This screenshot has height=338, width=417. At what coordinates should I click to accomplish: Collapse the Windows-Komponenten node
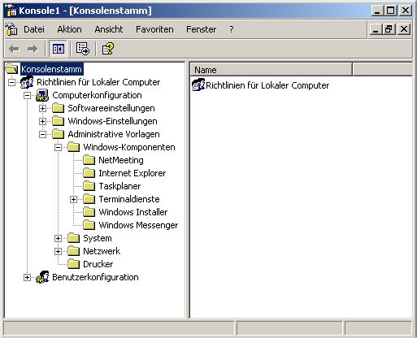click(x=58, y=147)
